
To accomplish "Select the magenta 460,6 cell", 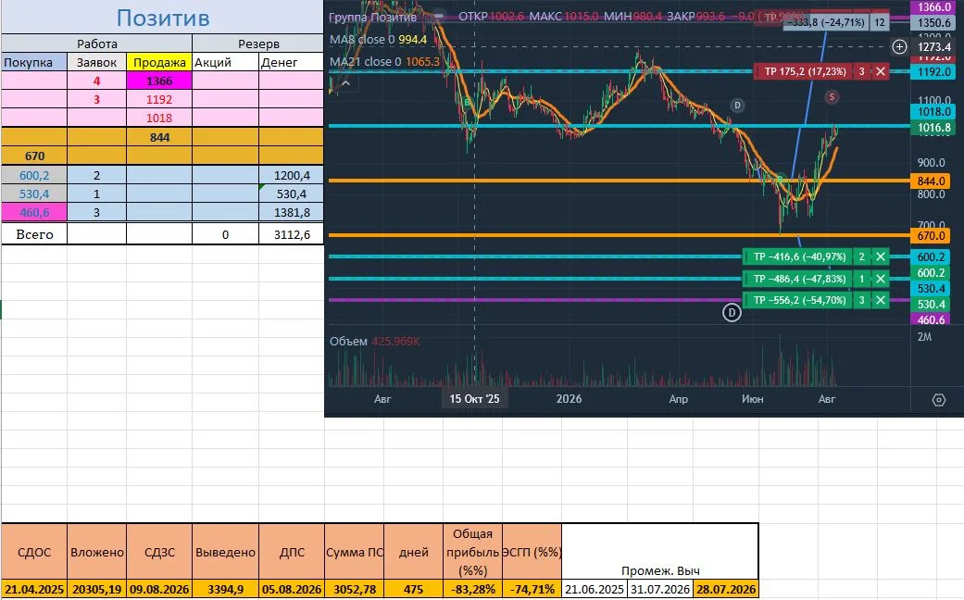I will point(34,212).
